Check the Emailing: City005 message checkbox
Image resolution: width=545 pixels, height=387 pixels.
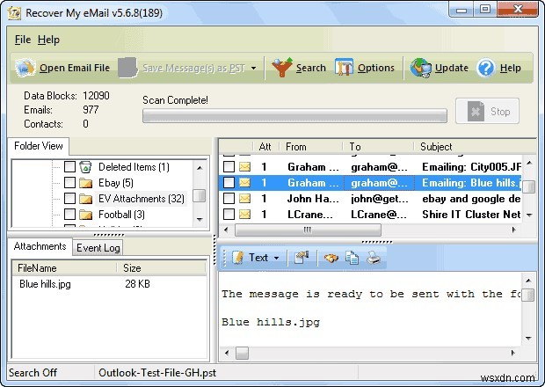point(229,167)
